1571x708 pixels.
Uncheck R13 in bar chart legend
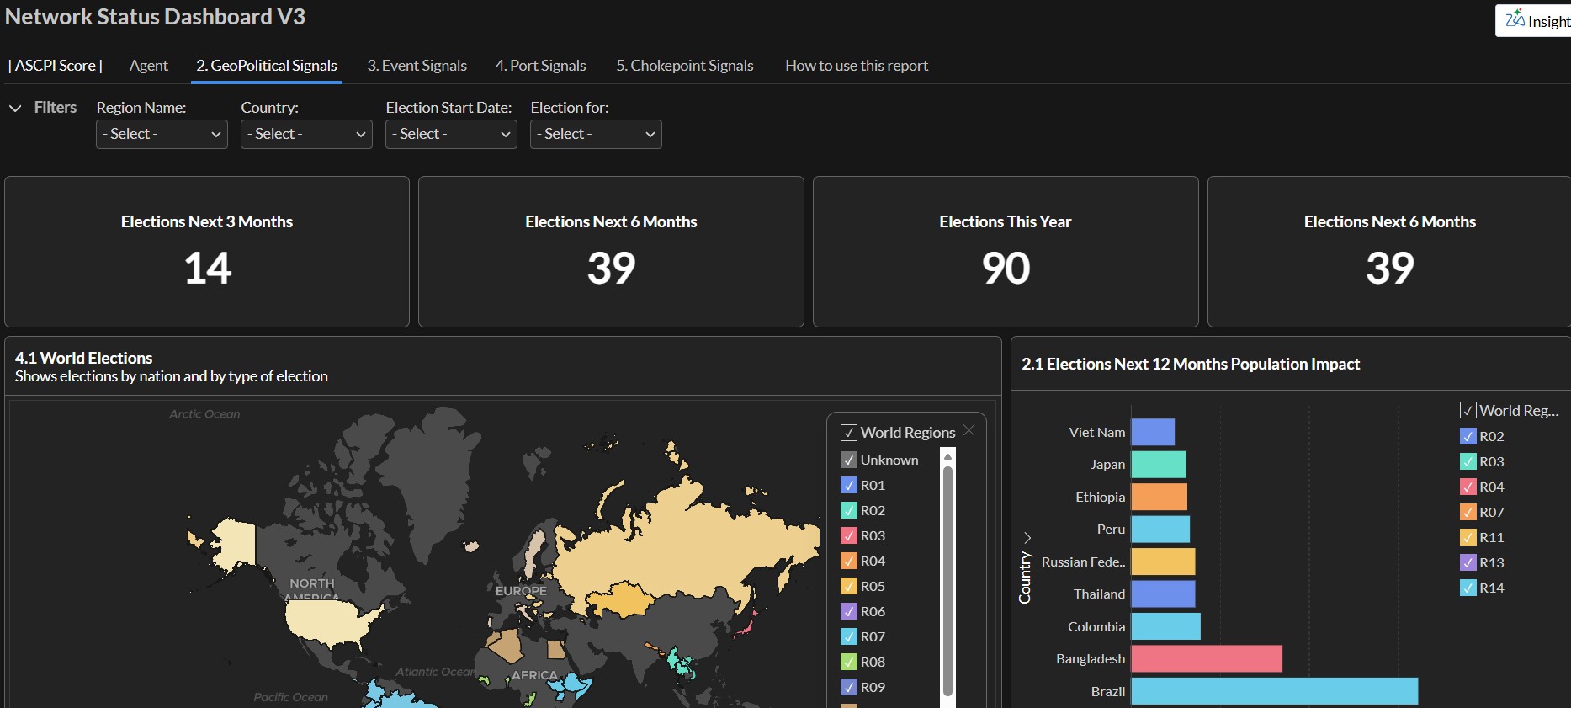(x=1468, y=562)
